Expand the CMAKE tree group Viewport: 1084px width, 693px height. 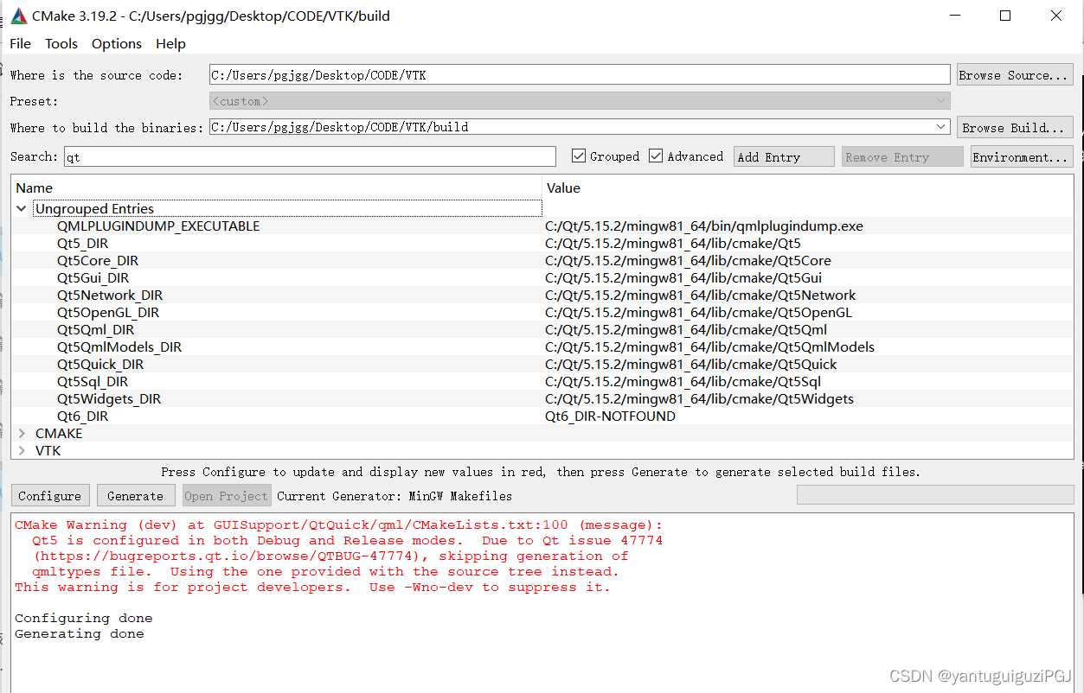point(20,433)
